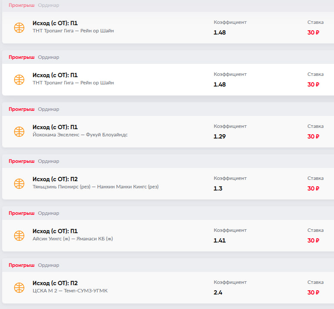Click basketball icon on ЦСКА М 2 bet
Viewport: 334px width, 309px height.
[x=19, y=288]
